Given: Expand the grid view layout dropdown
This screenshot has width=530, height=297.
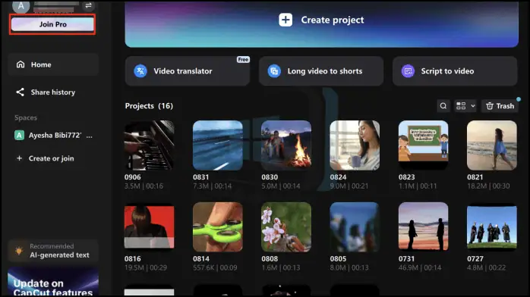Looking at the screenshot, I should [x=465, y=106].
